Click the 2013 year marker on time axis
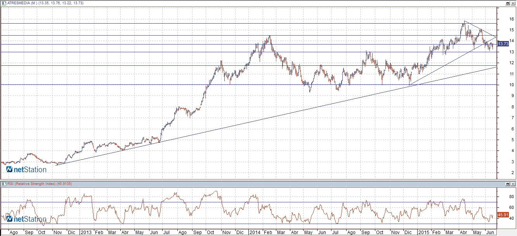The width and height of the screenshot is (517, 236). (85, 233)
